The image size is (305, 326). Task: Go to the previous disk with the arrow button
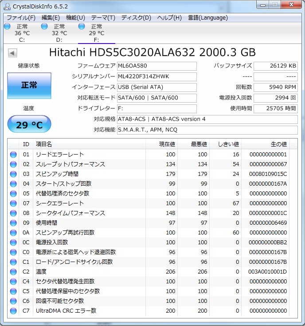pos(12,53)
